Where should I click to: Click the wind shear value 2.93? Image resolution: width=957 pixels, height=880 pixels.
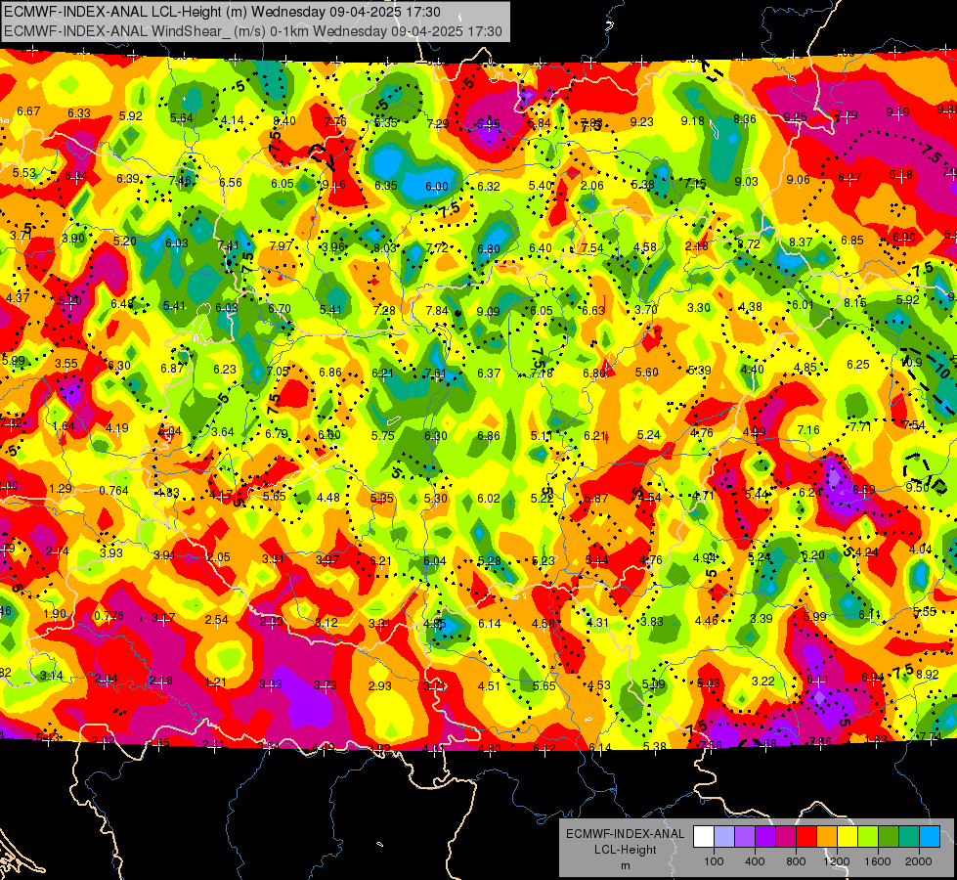pyautogui.click(x=379, y=685)
